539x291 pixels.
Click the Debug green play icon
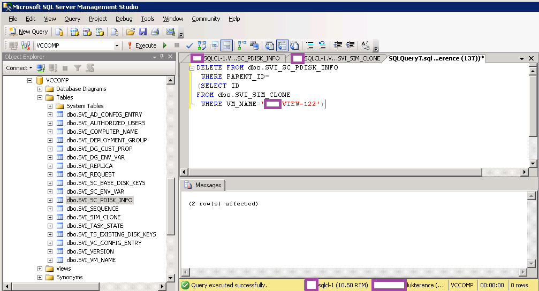pyautogui.click(x=165, y=45)
